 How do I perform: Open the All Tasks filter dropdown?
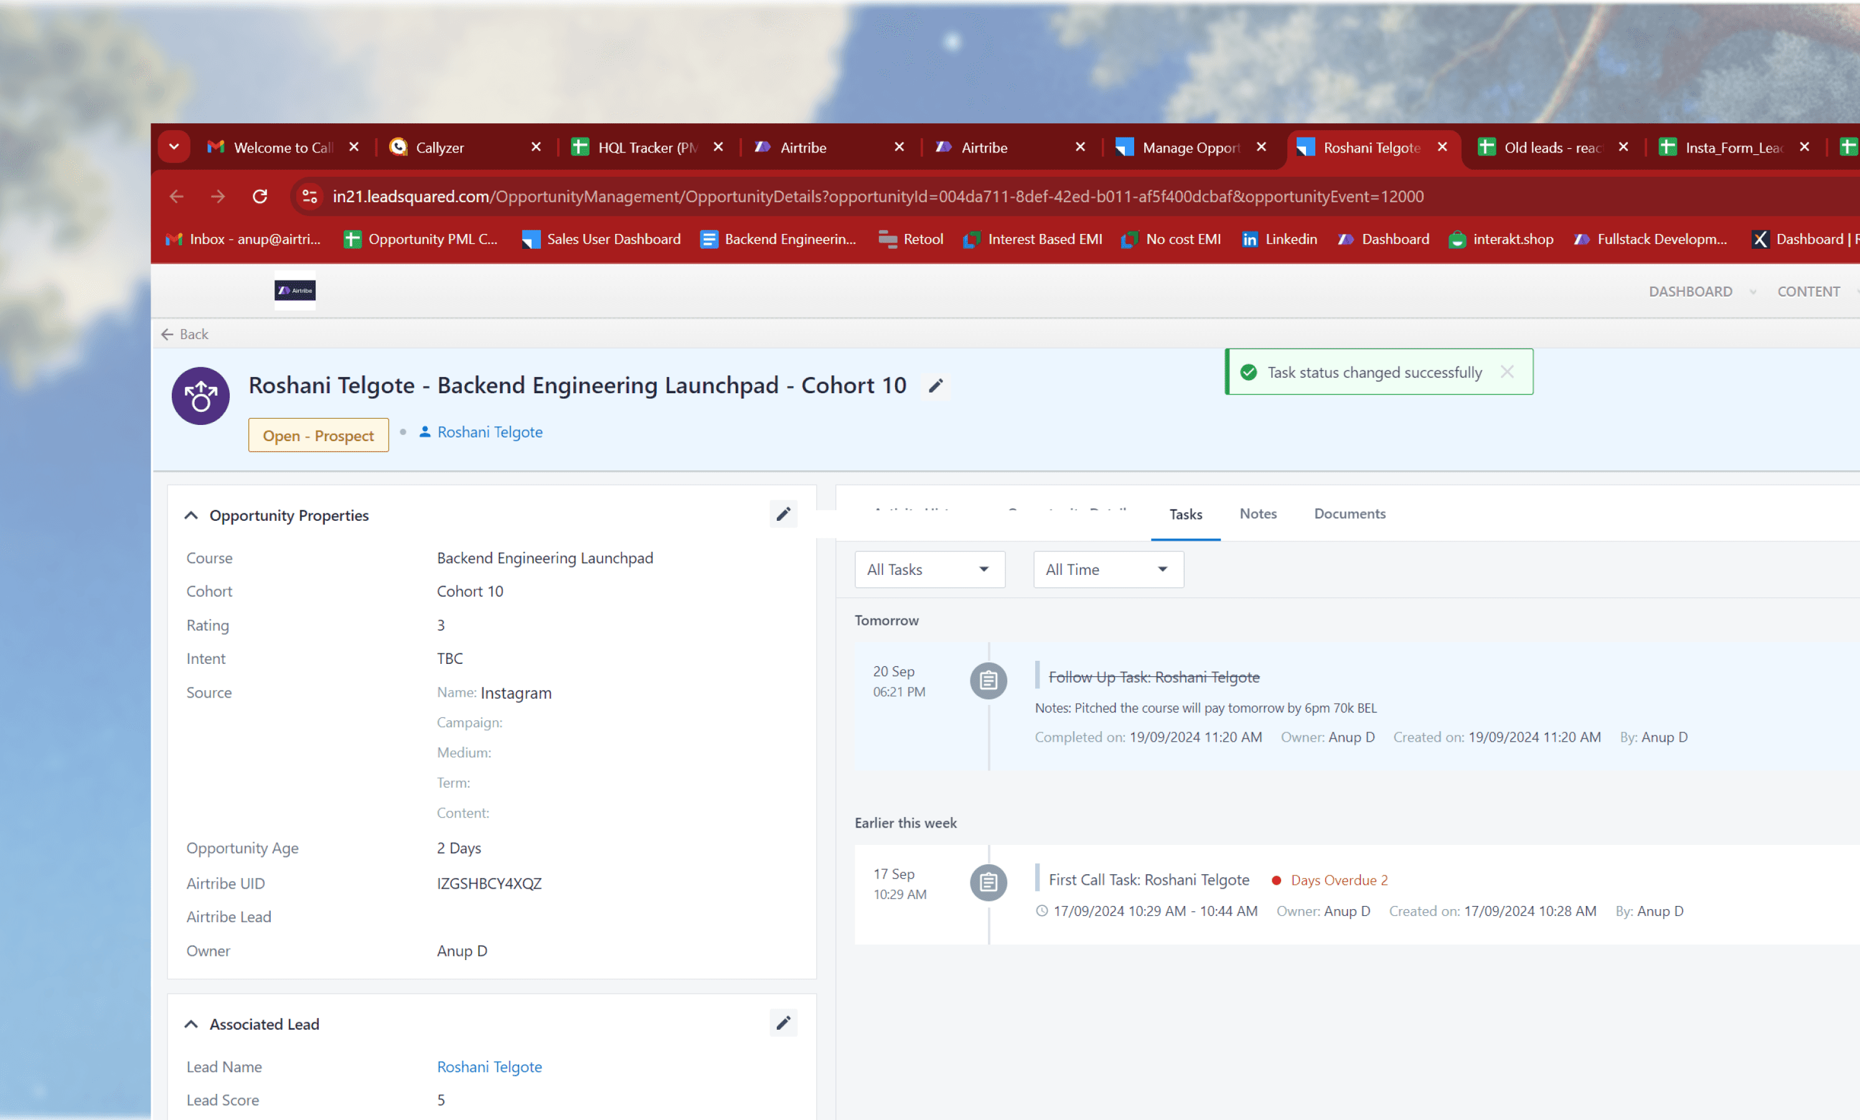929,570
